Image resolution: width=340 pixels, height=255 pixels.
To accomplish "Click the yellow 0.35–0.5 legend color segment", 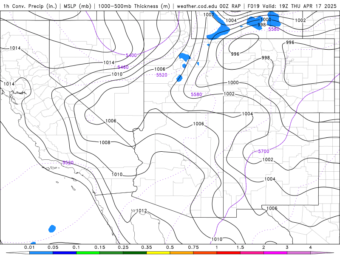I will tap(158, 253).
